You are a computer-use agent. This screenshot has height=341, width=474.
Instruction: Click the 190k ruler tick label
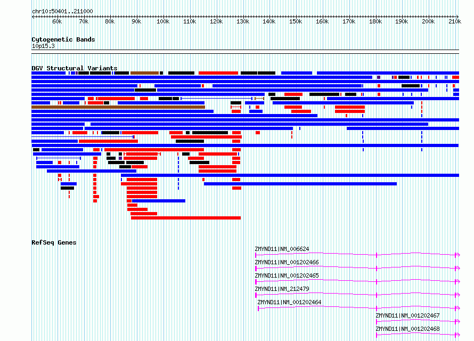pyautogui.click(x=402, y=21)
